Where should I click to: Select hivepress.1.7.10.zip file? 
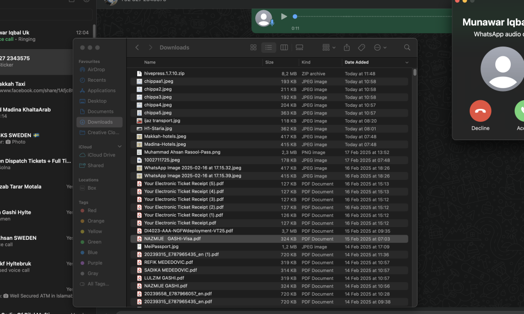[164, 74]
